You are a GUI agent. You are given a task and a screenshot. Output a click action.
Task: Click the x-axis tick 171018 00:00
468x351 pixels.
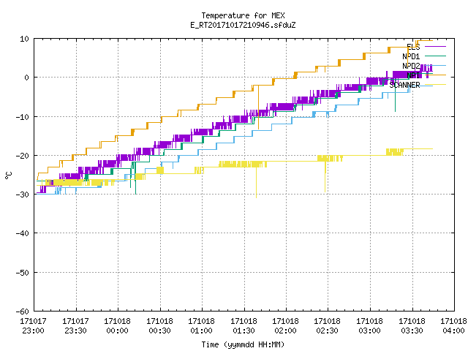click(117, 325)
